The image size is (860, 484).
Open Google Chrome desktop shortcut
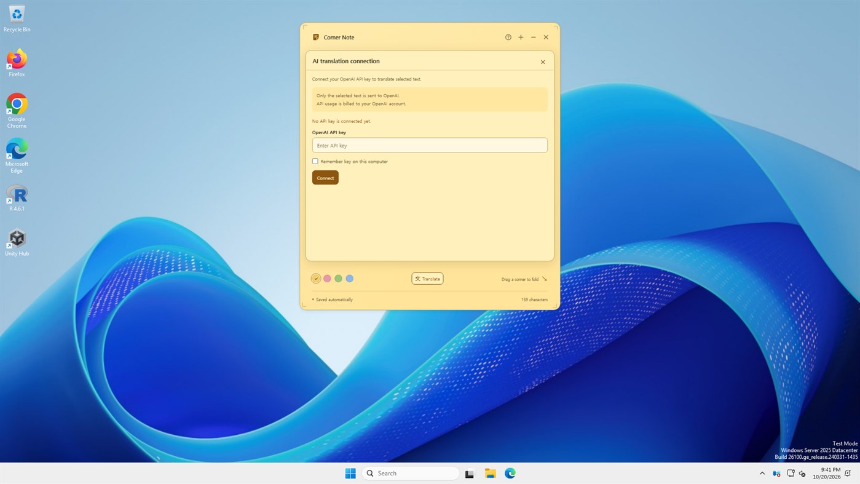pos(17,111)
